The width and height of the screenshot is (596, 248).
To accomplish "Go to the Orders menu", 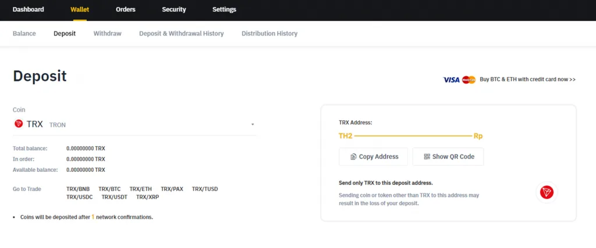I will click(126, 9).
